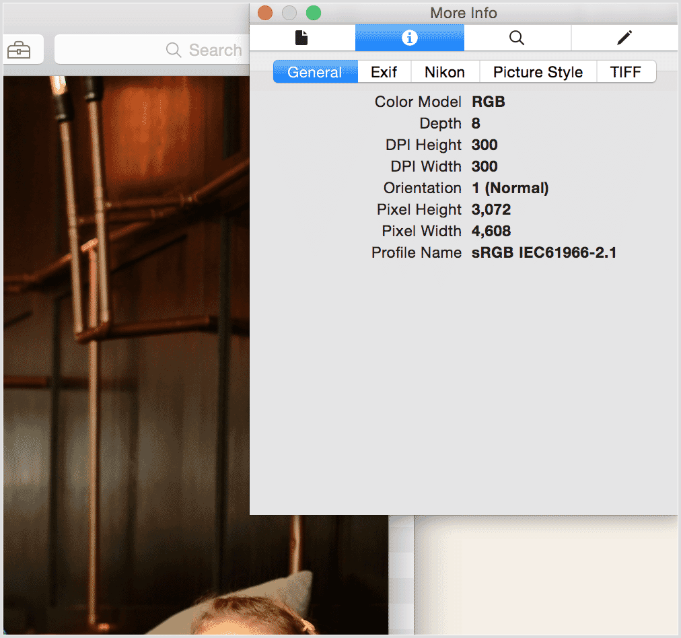Select the info inspector icon tab
This screenshot has width=681, height=638.
pos(410,38)
